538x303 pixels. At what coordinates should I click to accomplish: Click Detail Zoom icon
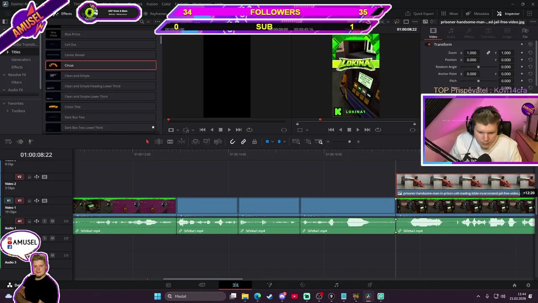309,142
